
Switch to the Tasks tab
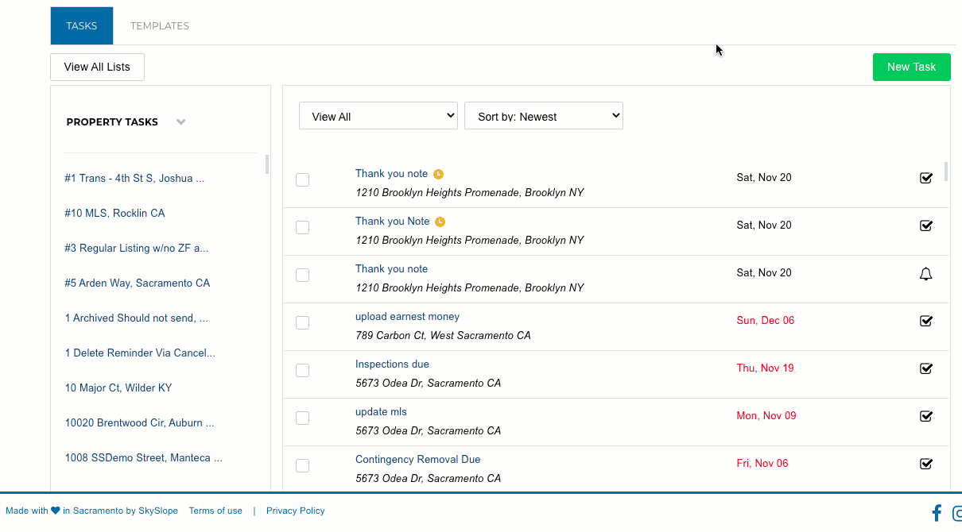tap(82, 25)
